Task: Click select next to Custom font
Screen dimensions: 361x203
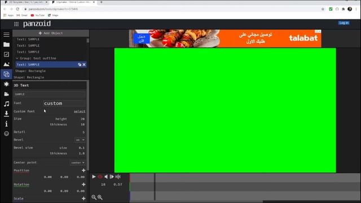Action: 80,112
